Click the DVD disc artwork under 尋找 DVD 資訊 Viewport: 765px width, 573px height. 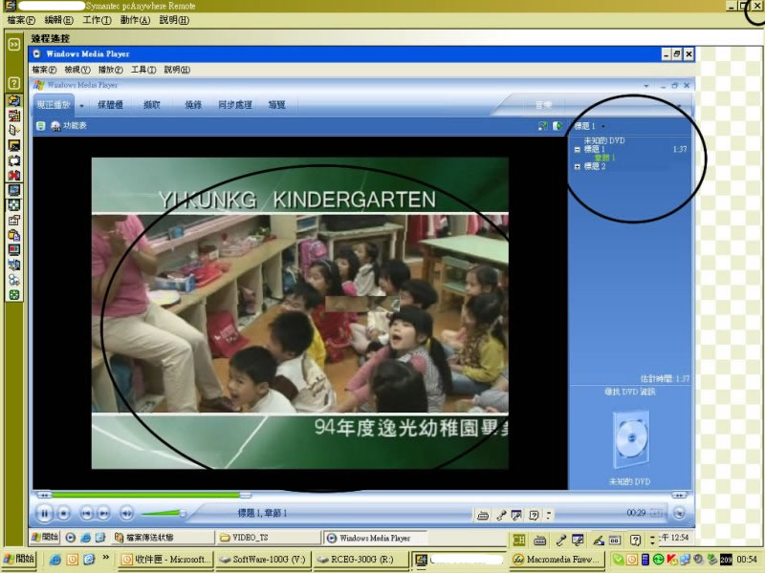[x=630, y=439]
